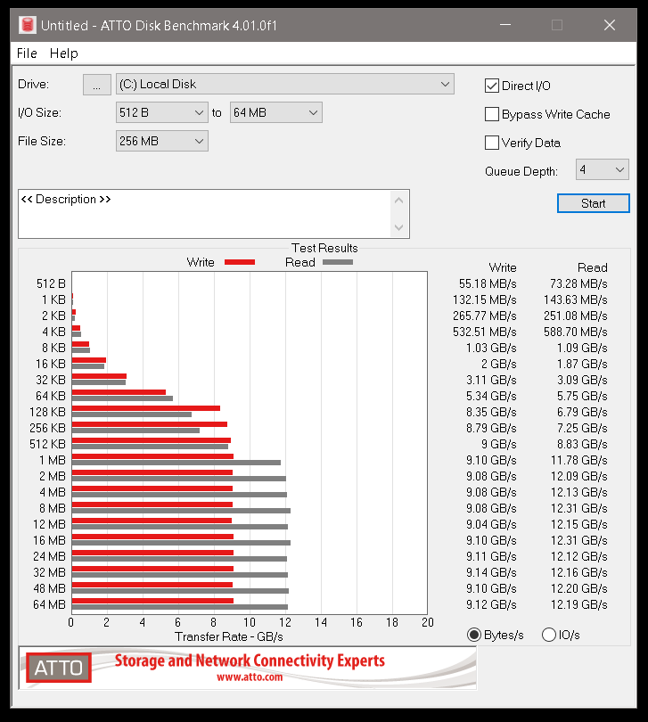The height and width of the screenshot is (722, 648).
Task: Open the File menu
Action: [27, 53]
